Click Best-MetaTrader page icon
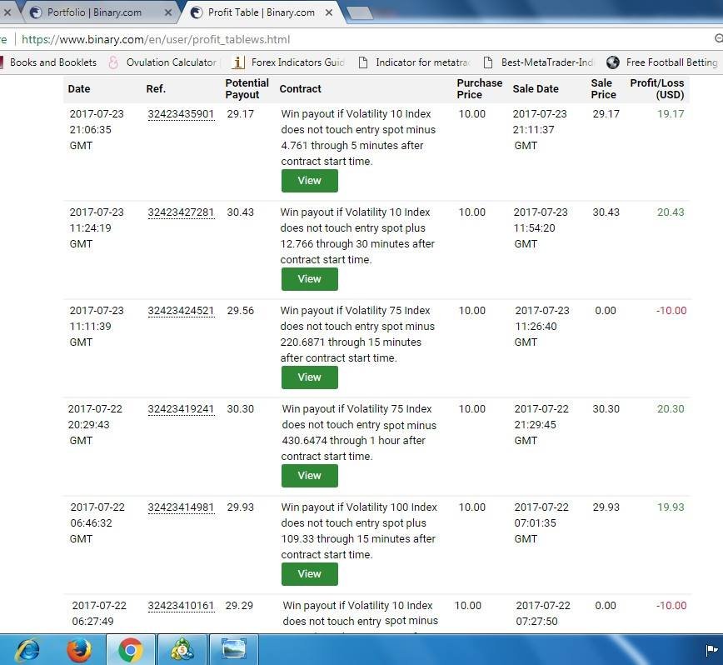 tap(488, 62)
